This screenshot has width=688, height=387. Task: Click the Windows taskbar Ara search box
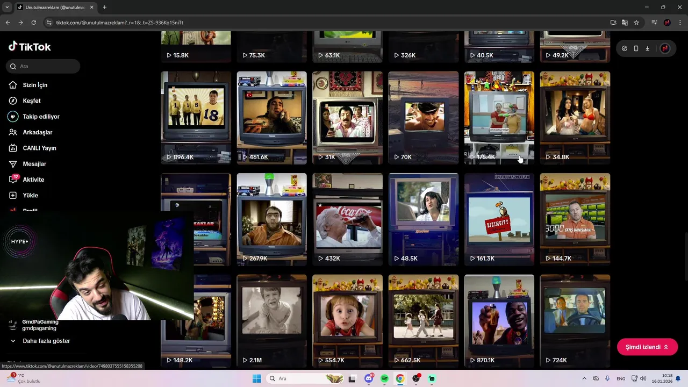(305, 378)
